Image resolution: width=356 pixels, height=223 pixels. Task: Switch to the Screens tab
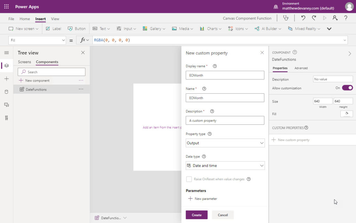pos(25,62)
